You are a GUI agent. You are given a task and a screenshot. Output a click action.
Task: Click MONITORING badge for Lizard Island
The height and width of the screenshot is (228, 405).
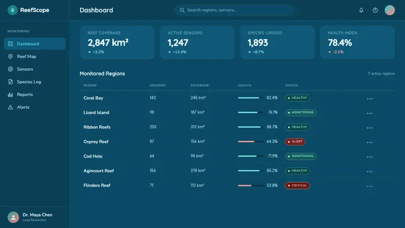tap(301, 112)
